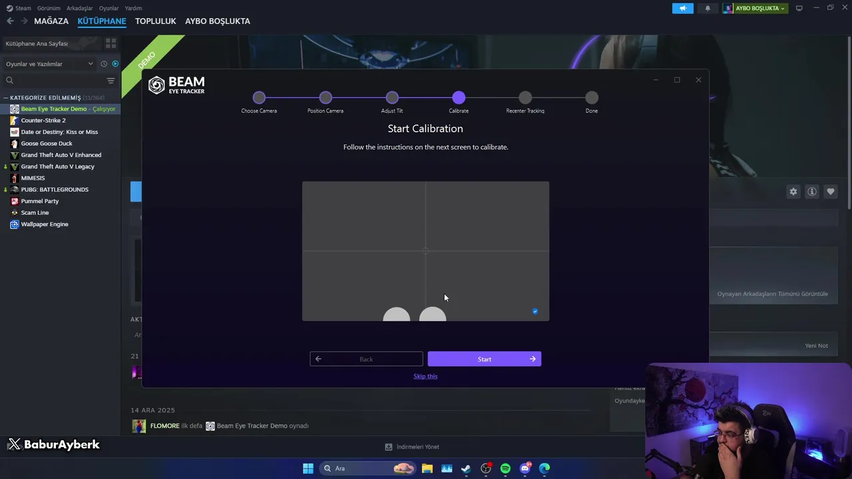Open the TOPLULUK tab
This screenshot has width=852, height=479.
[x=156, y=21]
